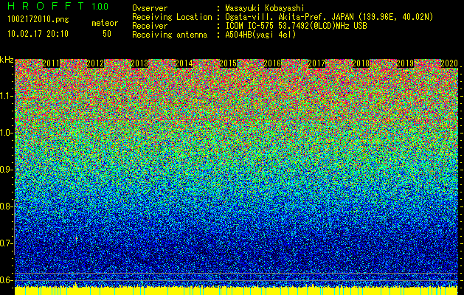Click receiver value ICOM IC-575 53.7492 MHz USB
Viewport: 464px width, 295px height.
coord(297,26)
